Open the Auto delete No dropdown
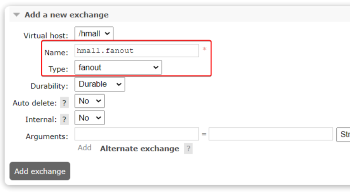Image resolution: width=350 pixels, height=192 pixels. click(89, 101)
